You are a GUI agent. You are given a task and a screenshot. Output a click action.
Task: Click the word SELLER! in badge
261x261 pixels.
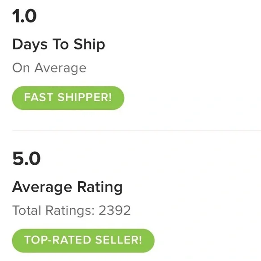(x=118, y=240)
